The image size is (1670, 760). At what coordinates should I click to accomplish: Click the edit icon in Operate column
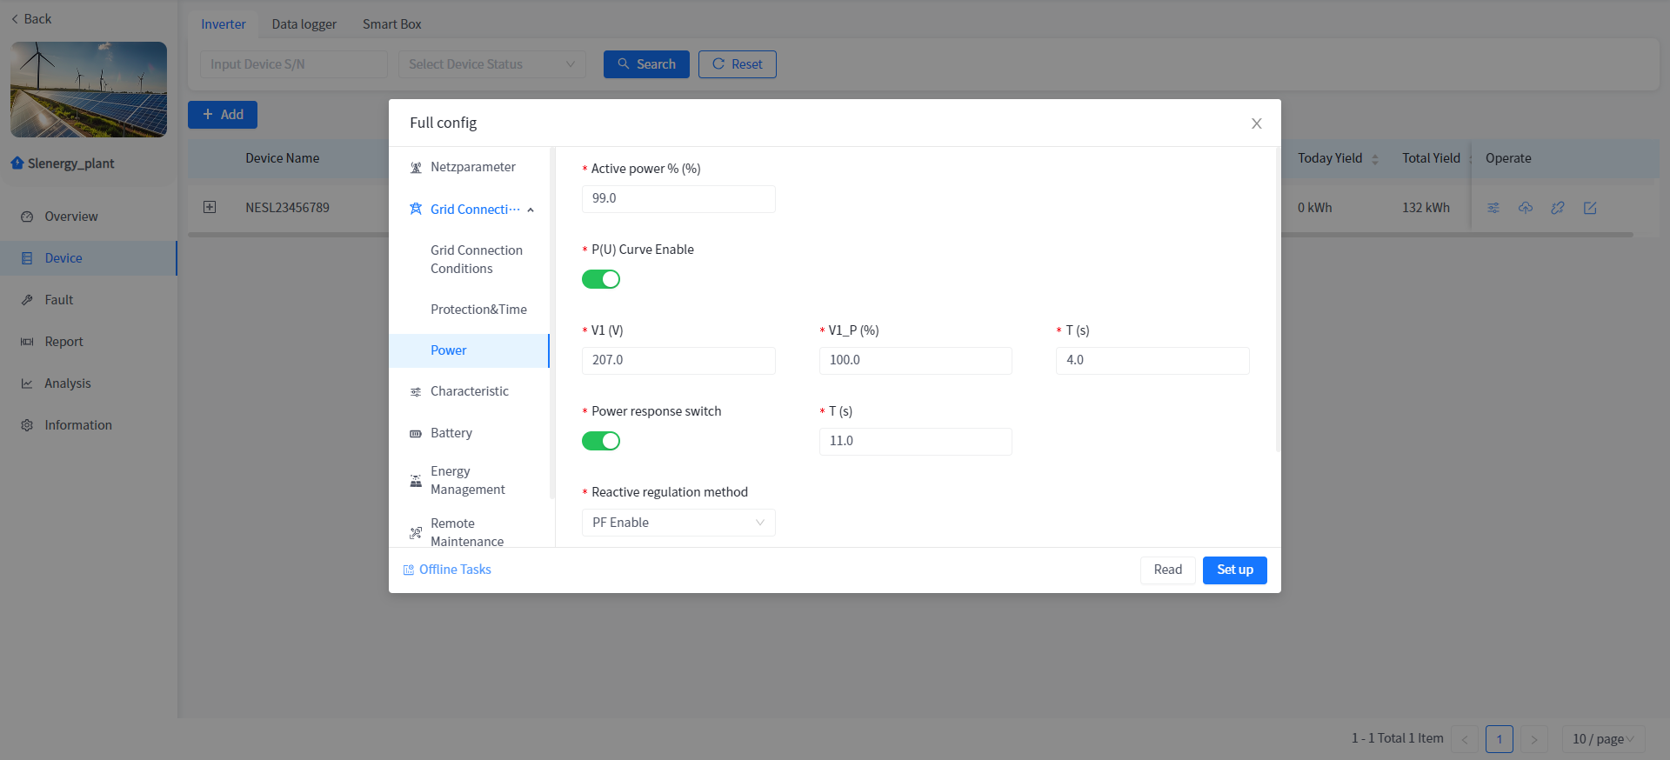tap(1590, 208)
